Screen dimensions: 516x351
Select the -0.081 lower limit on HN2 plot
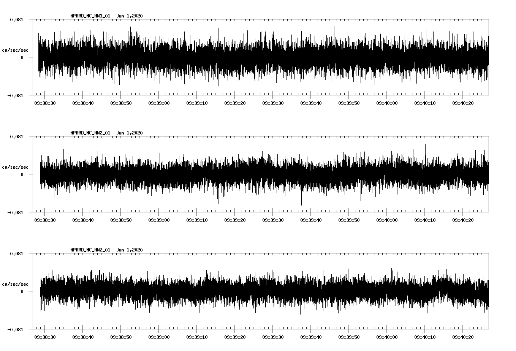tap(15, 213)
